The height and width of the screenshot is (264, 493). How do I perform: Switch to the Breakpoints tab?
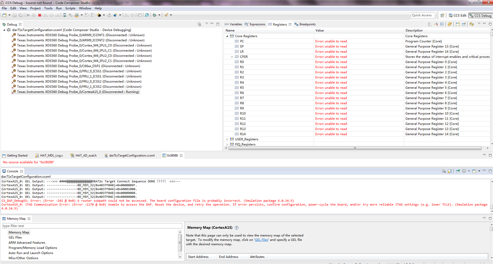[305, 24]
